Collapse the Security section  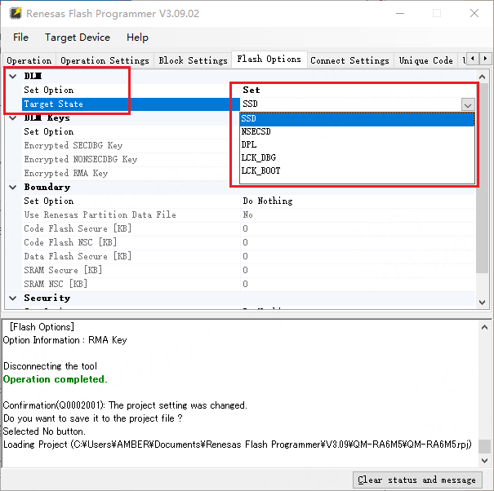[11, 298]
